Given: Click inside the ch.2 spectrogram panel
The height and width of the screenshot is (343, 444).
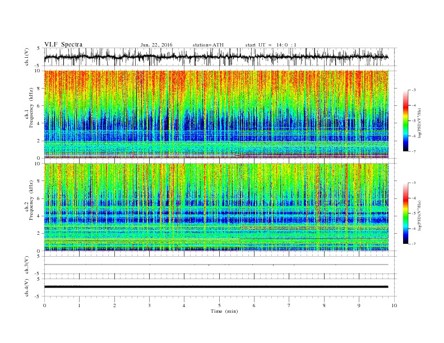Looking at the screenshot, I should [216, 207].
